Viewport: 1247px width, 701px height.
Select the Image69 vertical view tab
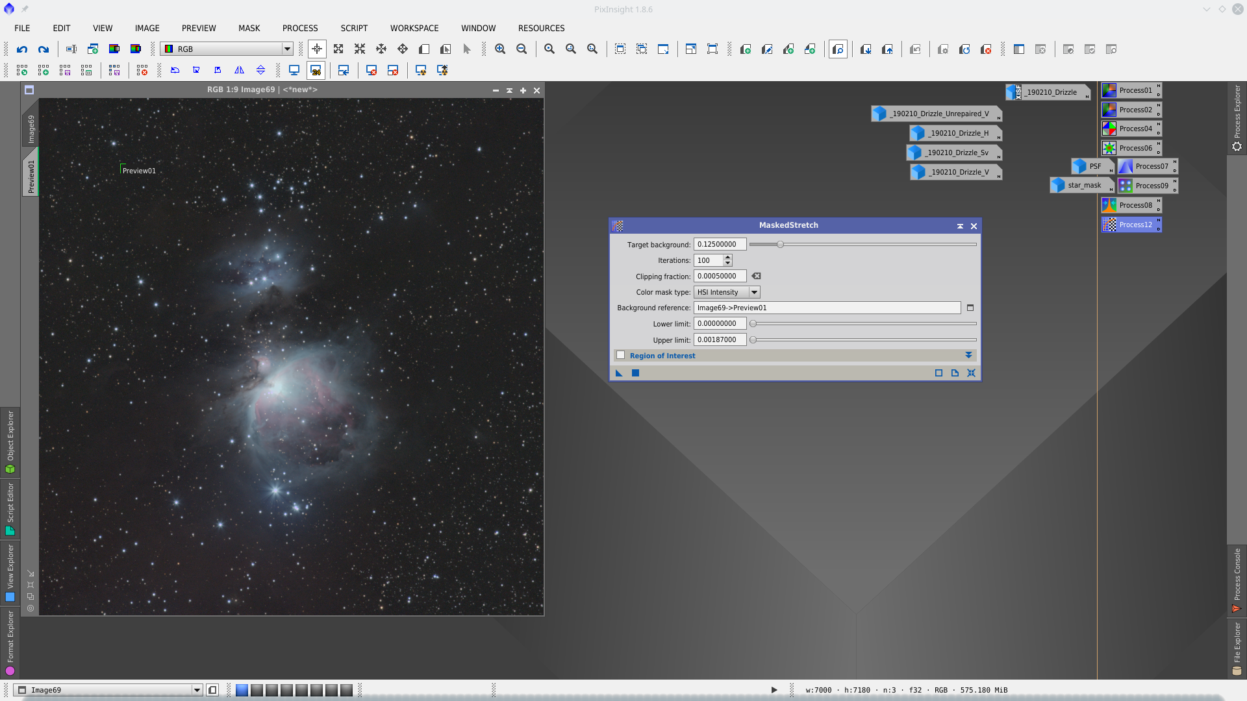pyautogui.click(x=31, y=129)
